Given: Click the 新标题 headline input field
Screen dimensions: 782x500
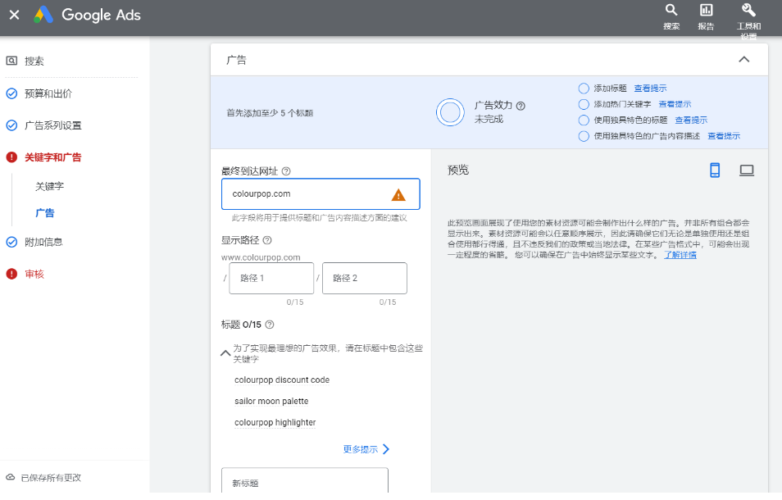Looking at the screenshot, I should tap(305, 481).
